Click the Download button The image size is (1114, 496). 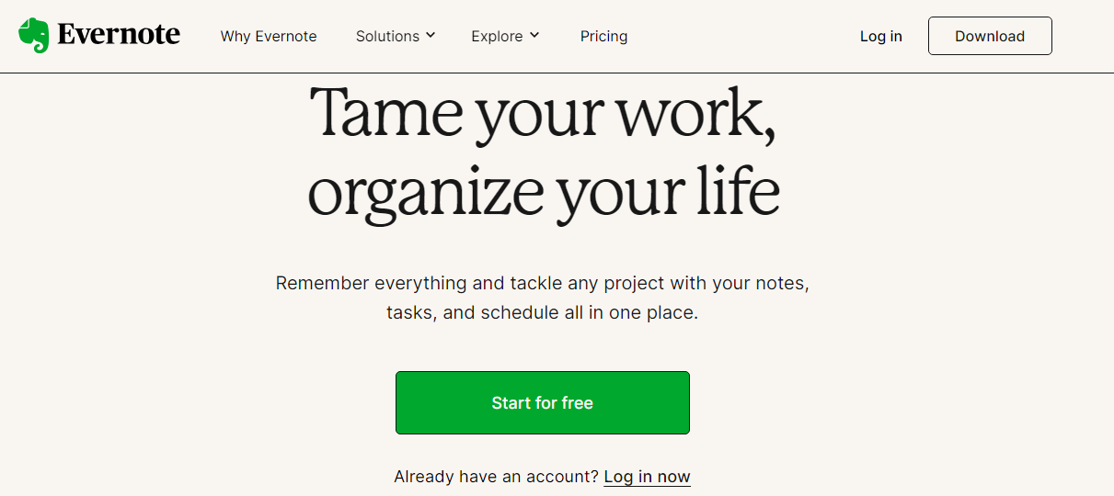[990, 36]
